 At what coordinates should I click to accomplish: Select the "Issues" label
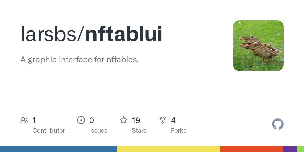(98, 131)
